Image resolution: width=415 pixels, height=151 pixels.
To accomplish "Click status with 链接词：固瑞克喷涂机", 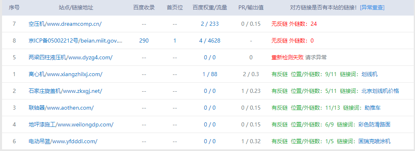I will click(331, 142).
